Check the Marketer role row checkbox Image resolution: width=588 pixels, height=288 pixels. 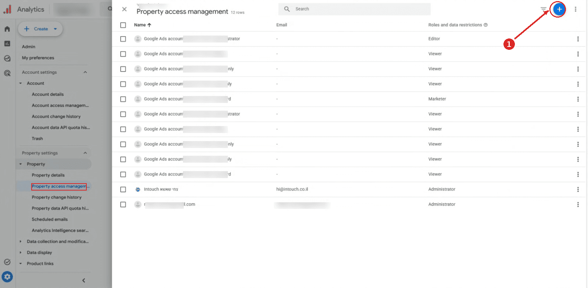click(123, 99)
